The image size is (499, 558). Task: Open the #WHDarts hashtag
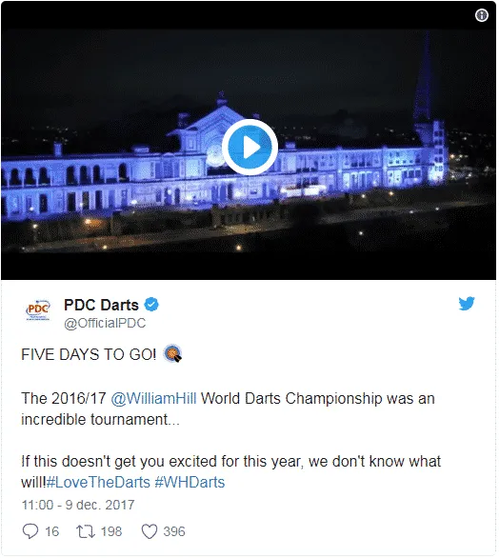[x=190, y=482]
